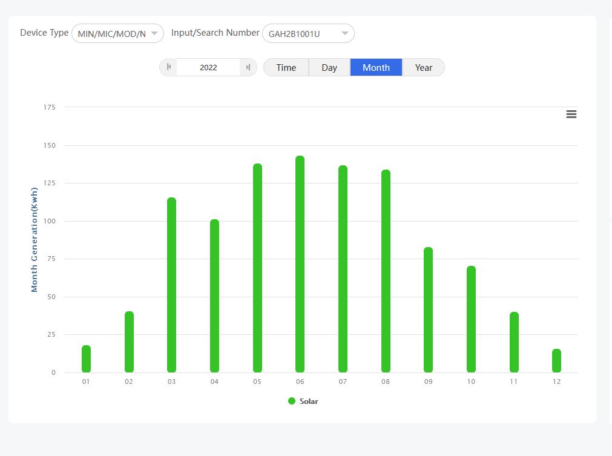The width and height of the screenshot is (612, 456).
Task: Switch to the Day view tab
Action: pyautogui.click(x=329, y=68)
